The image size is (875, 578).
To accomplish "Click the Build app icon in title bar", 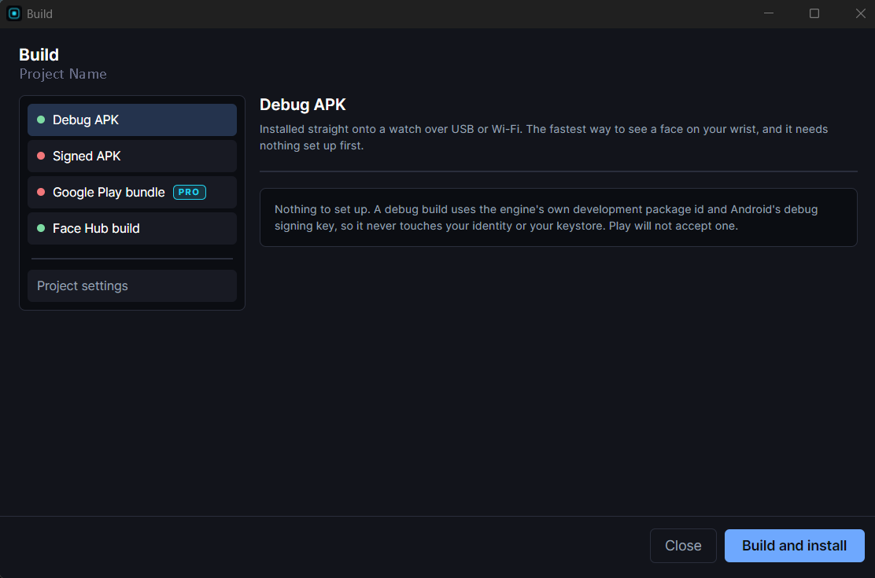I will pos(14,13).
